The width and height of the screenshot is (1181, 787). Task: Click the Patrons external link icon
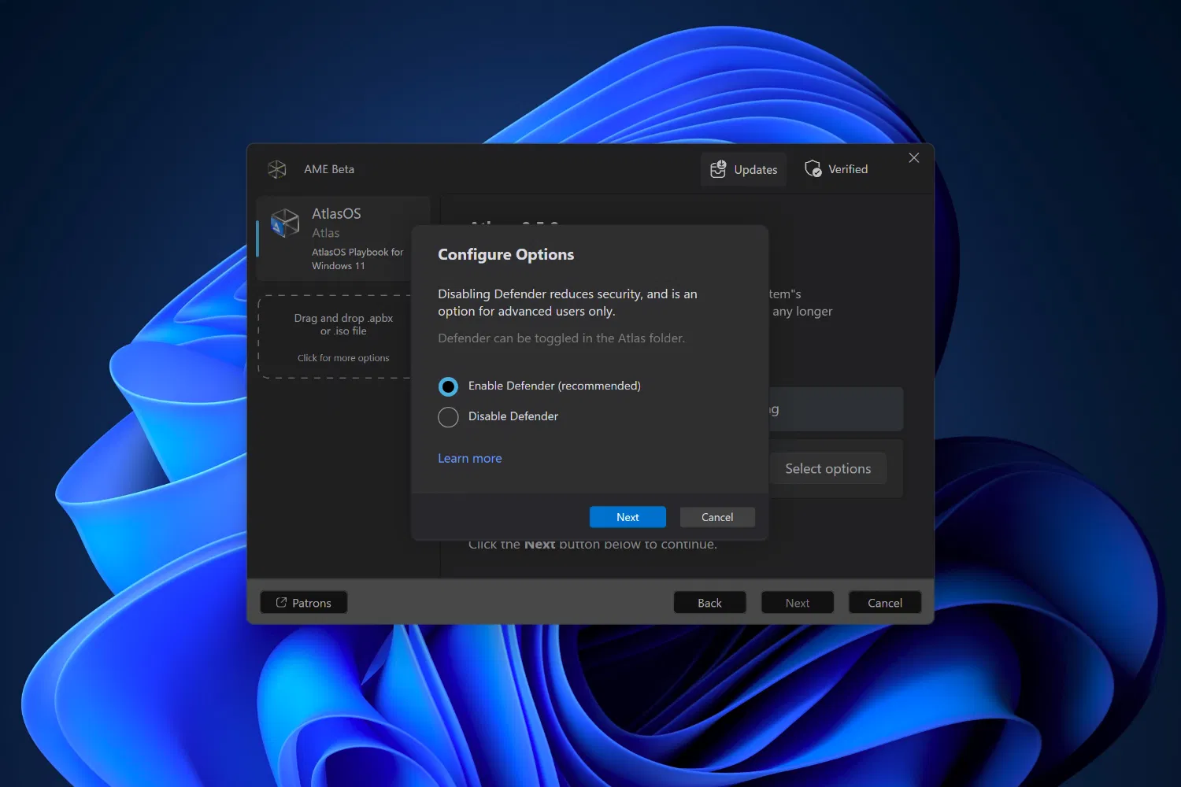(281, 602)
